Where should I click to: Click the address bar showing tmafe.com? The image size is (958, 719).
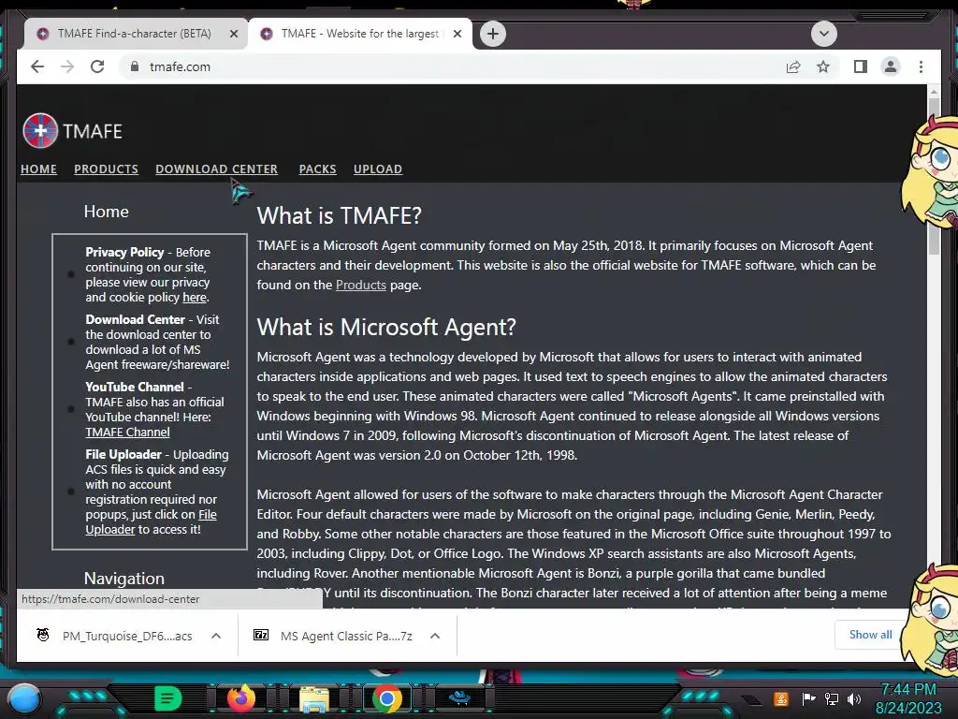click(x=452, y=66)
